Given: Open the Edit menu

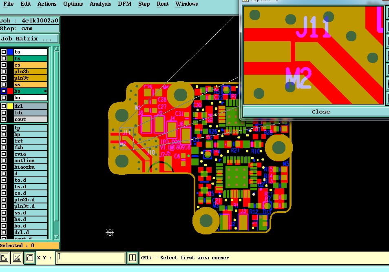Looking at the screenshot, I should tap(26, 4).
